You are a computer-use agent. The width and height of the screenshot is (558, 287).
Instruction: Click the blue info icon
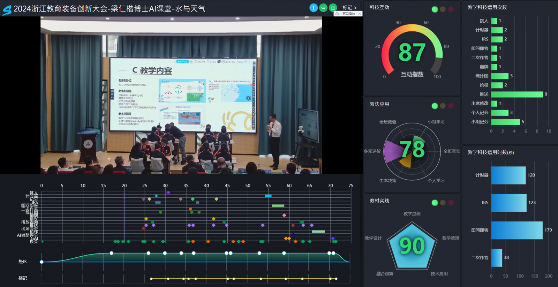(x=314, y=8)
